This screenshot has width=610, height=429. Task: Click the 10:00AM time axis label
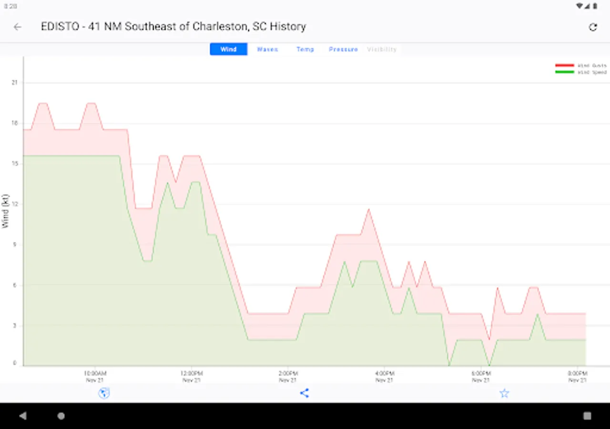coord(95,373)
